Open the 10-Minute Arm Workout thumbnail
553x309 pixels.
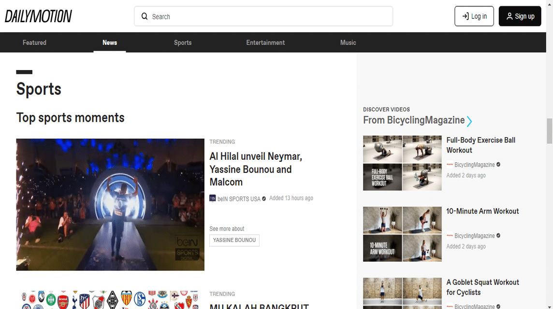tap(402, 234)
